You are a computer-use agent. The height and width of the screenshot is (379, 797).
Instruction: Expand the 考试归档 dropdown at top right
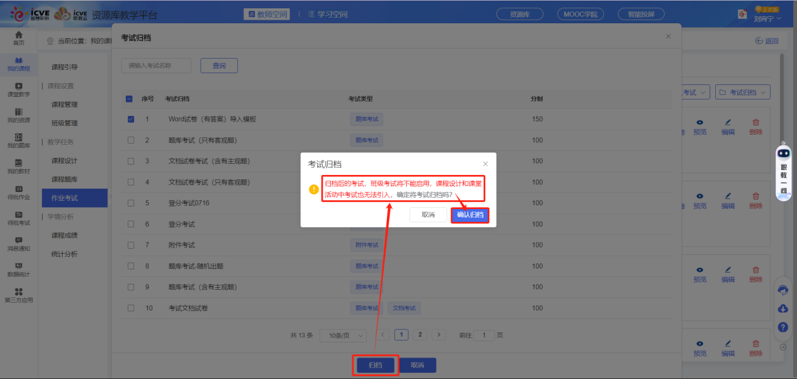(743, 93)
